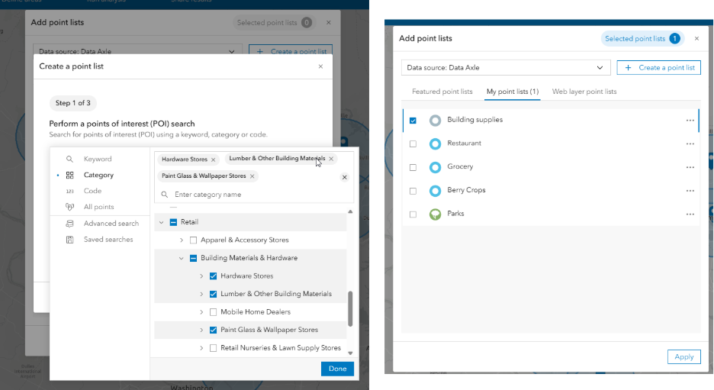The height and width of the screenshot is (390, 714).
Task: Open more options for Building supplies
Action: pyautogui.click(x=690, y=121)
